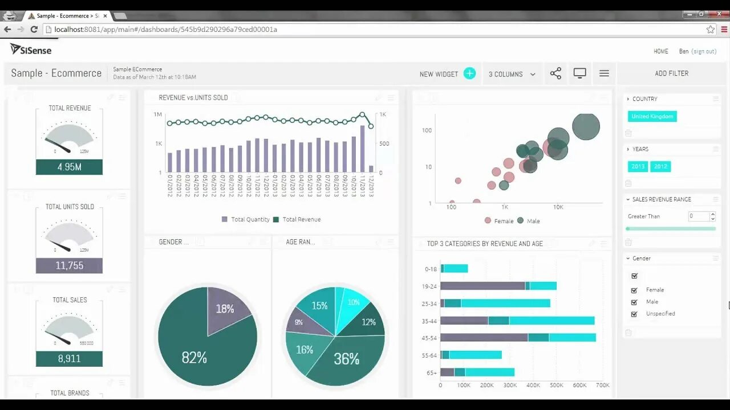Open the TV/display mode icon
Image resolution: width=730 pixels, height=410 pixels.
[x=579, y=73]
